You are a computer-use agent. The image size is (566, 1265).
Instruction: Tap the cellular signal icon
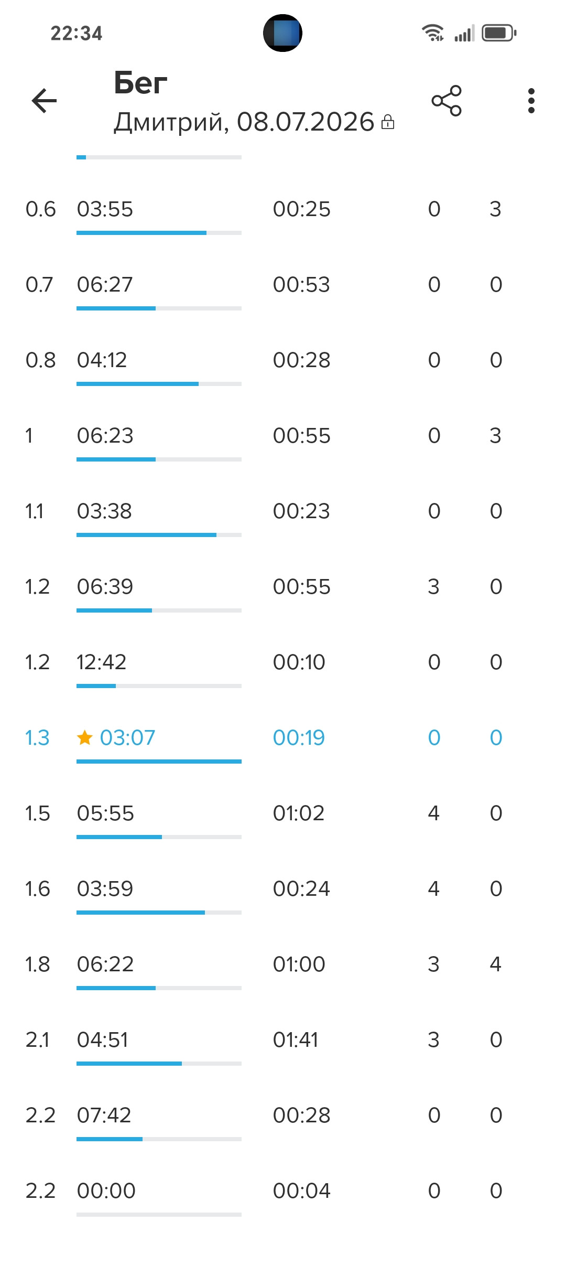click(x=464, y=33)
